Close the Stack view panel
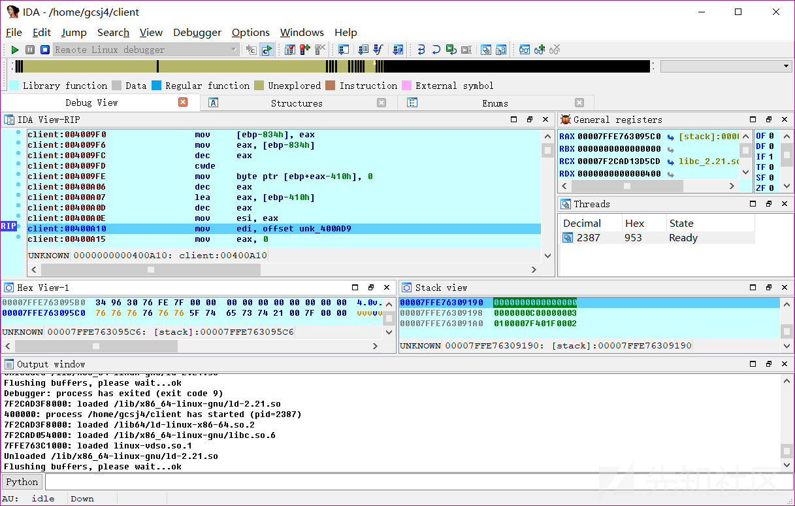 click(x=785, y=288)
